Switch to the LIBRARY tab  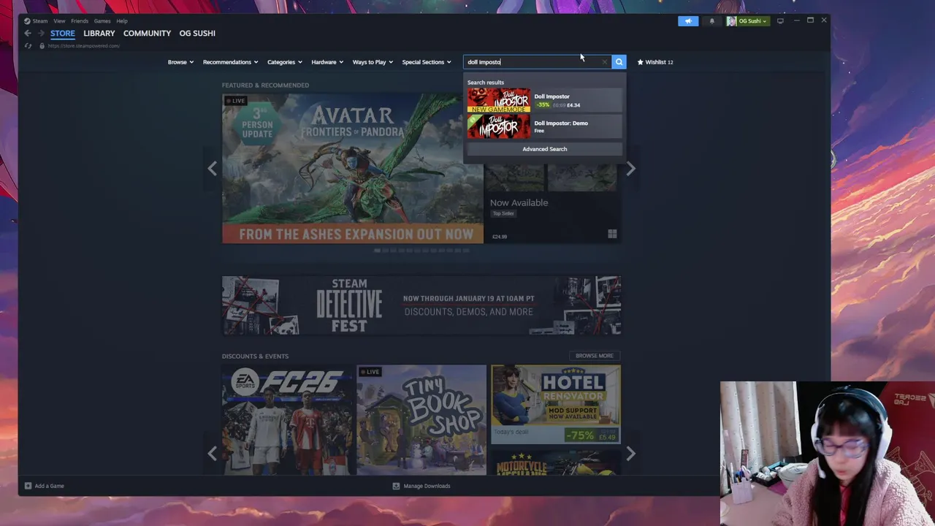(99, 34)
